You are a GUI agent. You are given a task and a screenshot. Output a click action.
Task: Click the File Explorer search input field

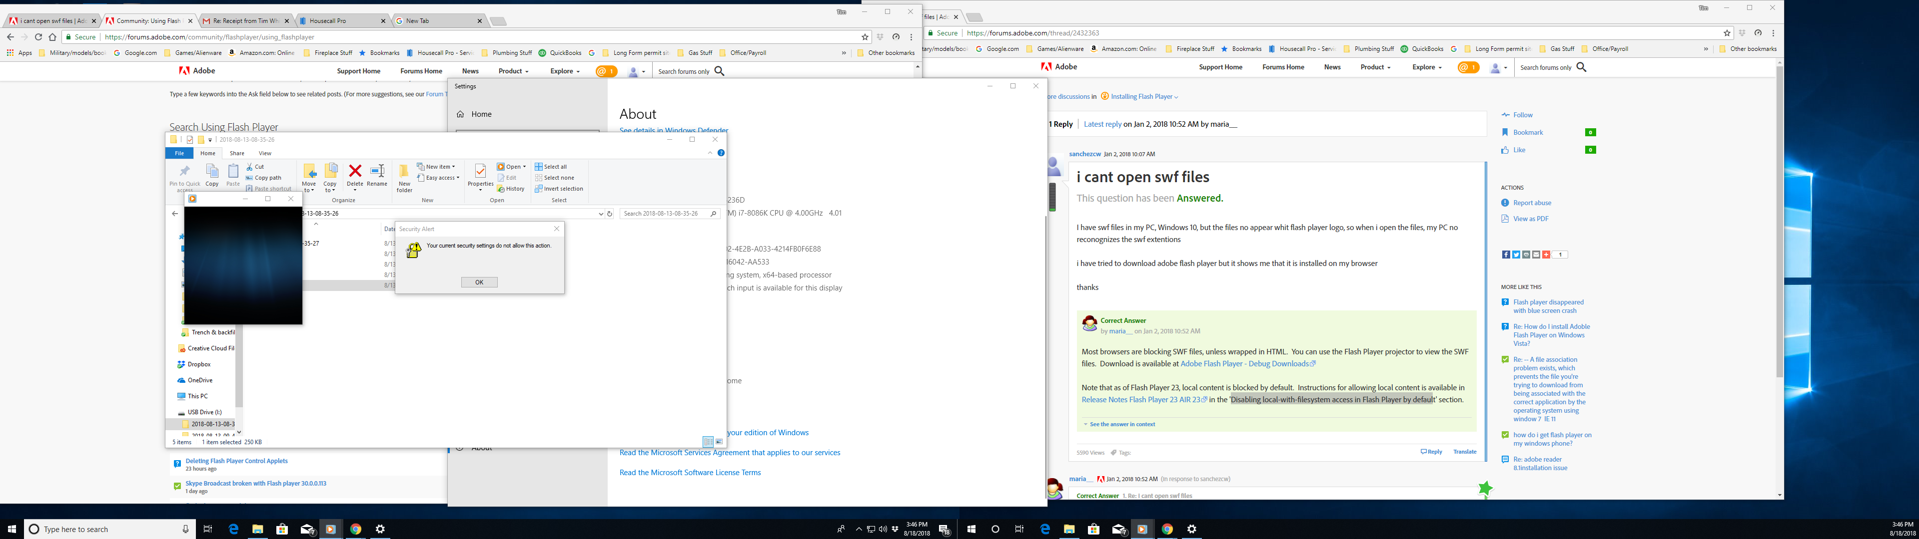click(x=671, y=214)
